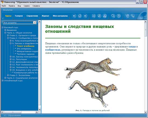Select Введение label in tree
Viewport: 148px width, 118px height.
tap(12, 30)
